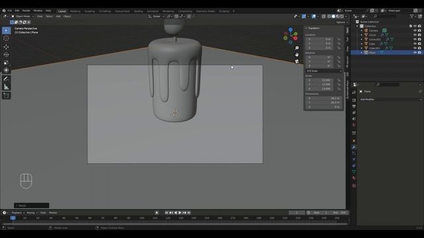Open the Edit menu

(17, 11)
